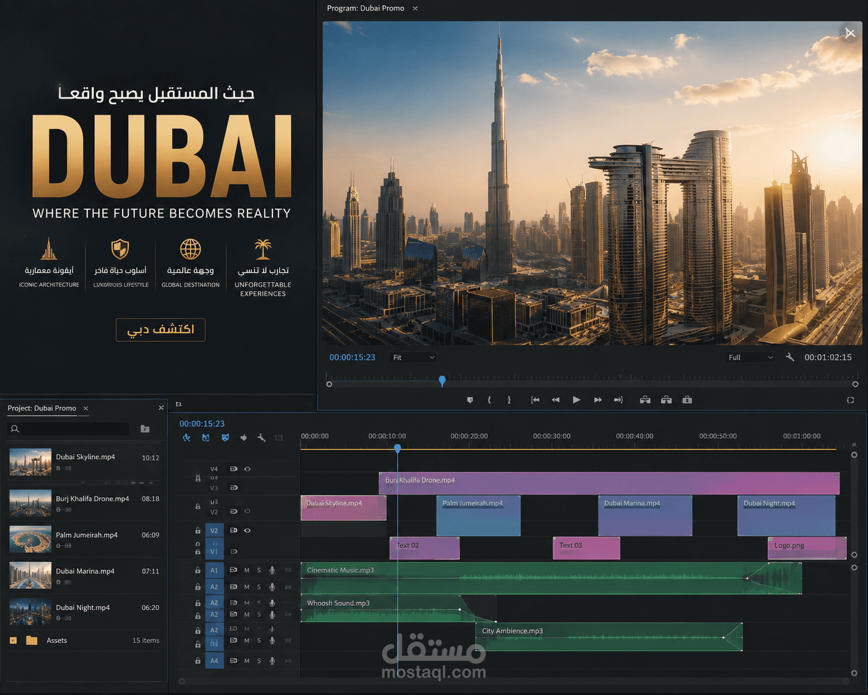The height and width of the screenshot is (695, 868).
Task: Select the Project: Dubai Promo tab
Action: pos(41,408)
